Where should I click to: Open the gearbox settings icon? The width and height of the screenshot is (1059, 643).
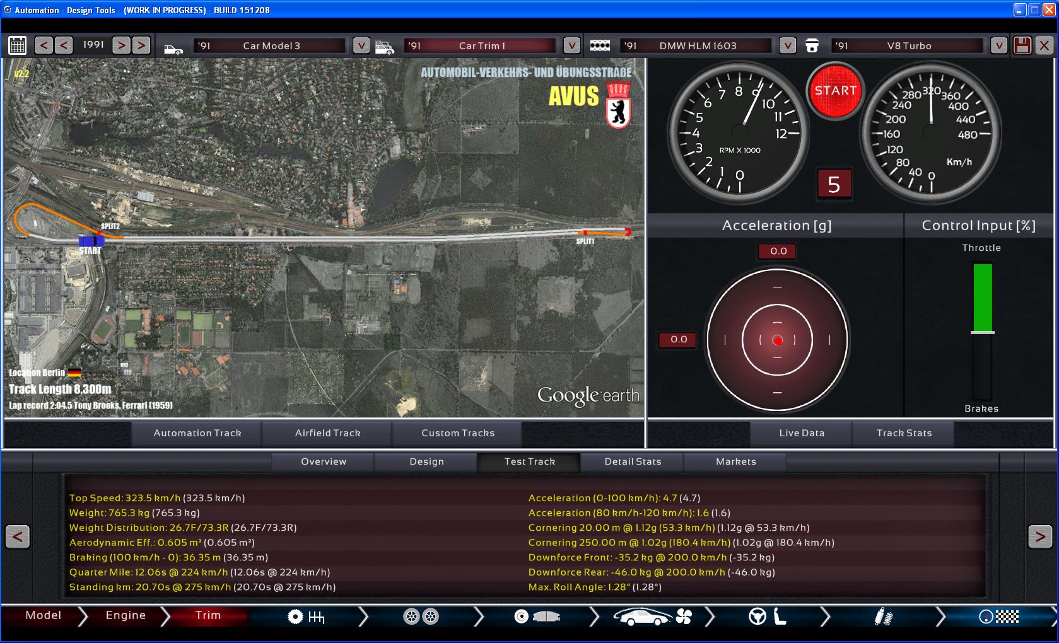pyautogui.click(x=306, y=617)
